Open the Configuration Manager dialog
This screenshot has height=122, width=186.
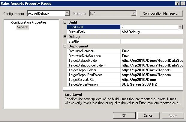[x=161, y=13]
